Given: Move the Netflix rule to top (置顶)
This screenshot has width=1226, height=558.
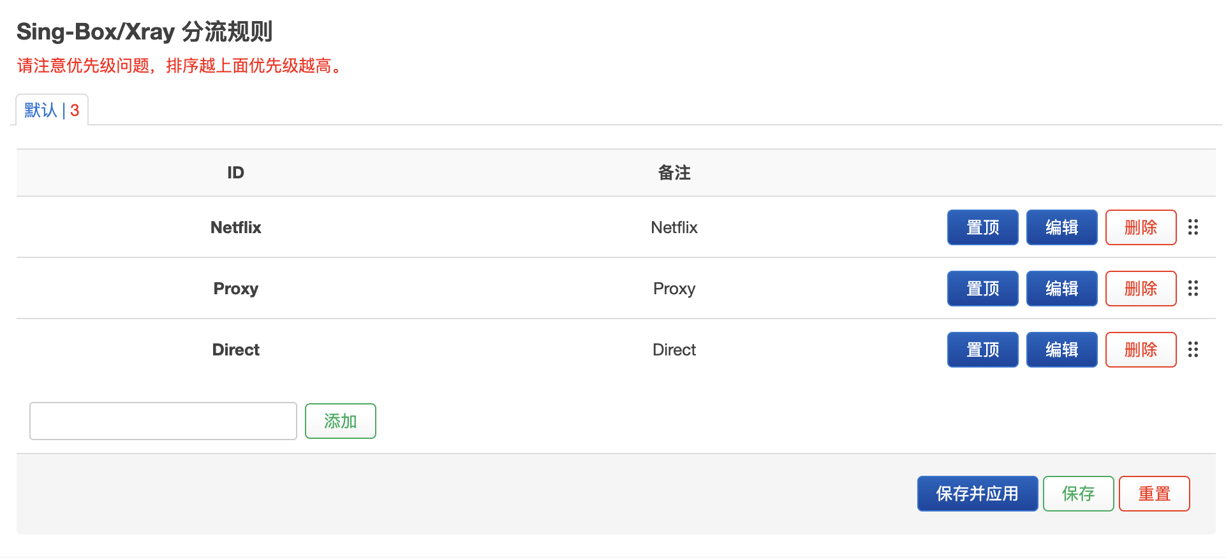Looking at the screenshot, I should click(x=982, y=227).
